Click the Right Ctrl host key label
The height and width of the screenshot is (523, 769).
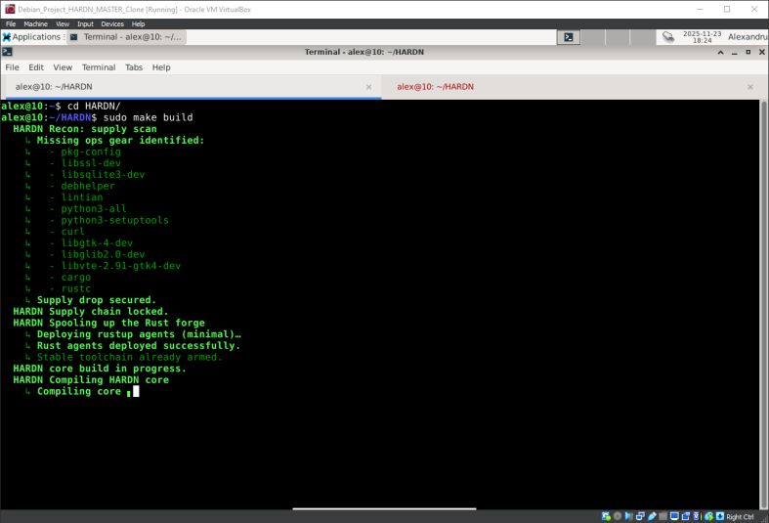pos(740,516)
